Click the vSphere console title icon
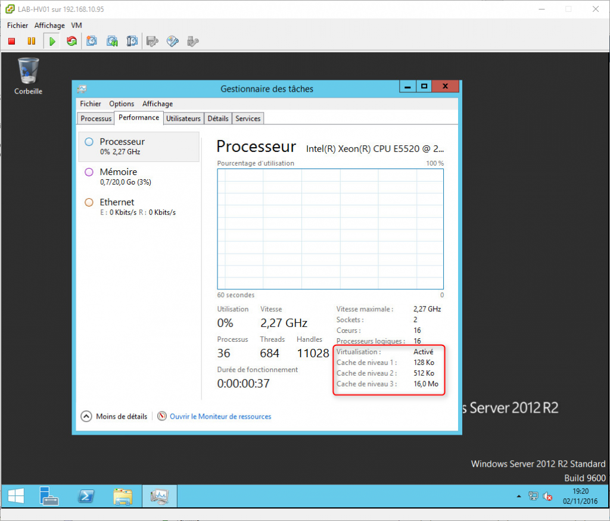Screen dimensions: 610x521 (10, 9)
